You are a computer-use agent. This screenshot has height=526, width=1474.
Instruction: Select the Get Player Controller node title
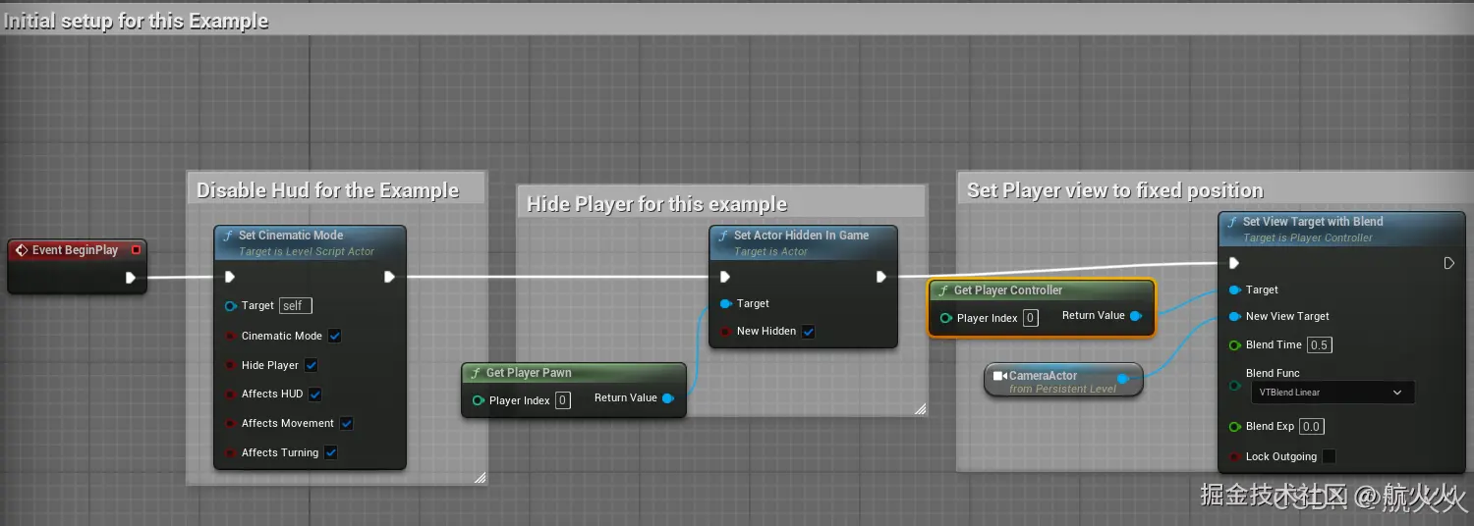[x=1008, y=290]
